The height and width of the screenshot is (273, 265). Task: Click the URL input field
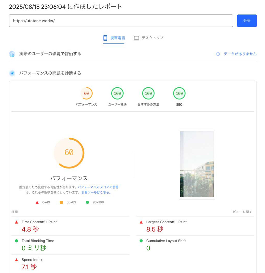(x=121, y=21)
